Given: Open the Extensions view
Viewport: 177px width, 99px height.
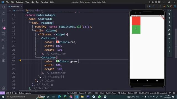Looking at the screenshot, I should [3, 40].
